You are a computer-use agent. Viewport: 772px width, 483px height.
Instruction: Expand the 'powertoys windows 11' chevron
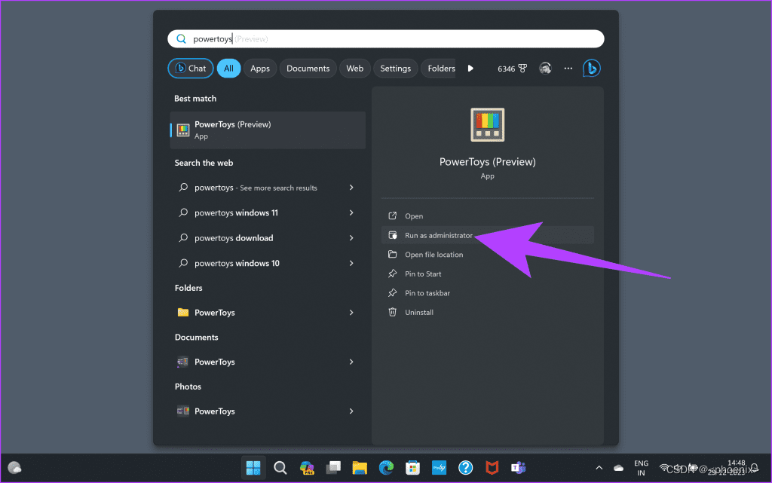tap(351, 212)
